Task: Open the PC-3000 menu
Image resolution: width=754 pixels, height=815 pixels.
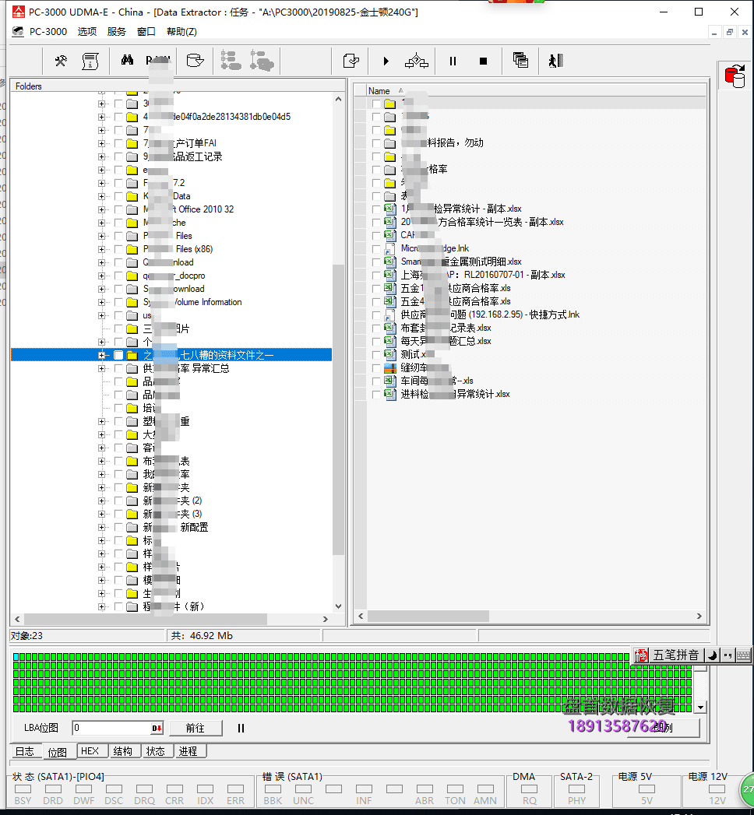Action: coord(48,32)
